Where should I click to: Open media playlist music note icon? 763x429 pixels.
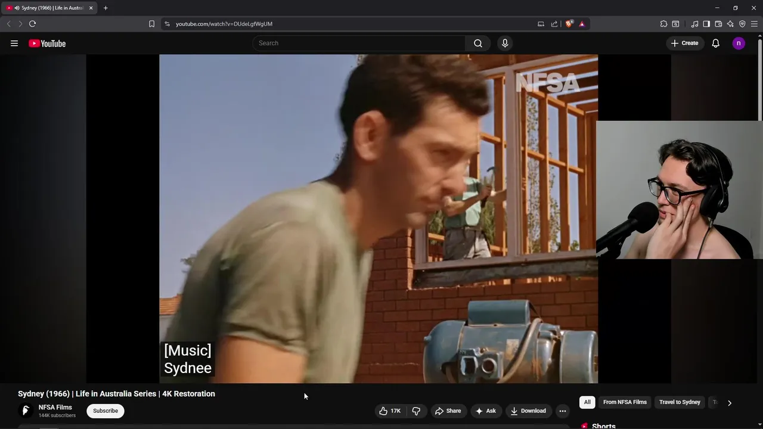[x=694, y=24]
